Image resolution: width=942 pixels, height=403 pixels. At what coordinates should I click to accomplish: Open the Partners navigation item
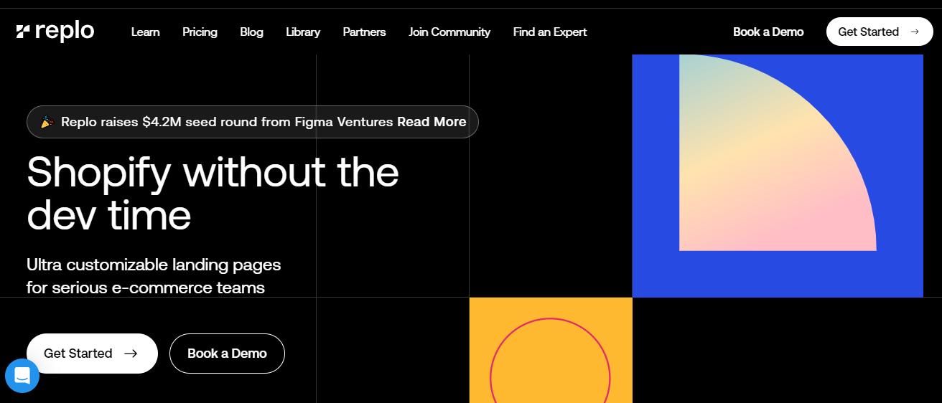(365, 32)
